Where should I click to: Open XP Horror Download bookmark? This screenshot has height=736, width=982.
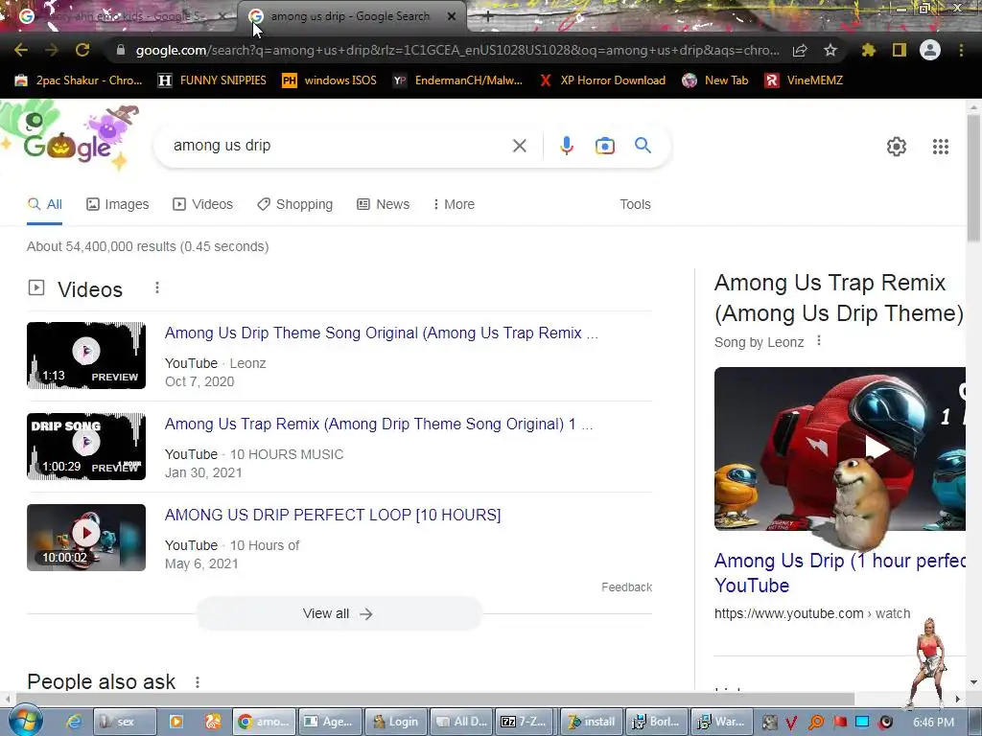(602, 80)
